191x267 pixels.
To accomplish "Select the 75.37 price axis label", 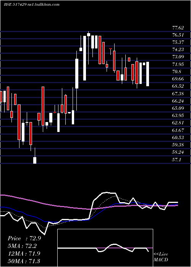I will click(178, 42).
